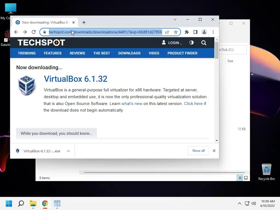280x210 pixels.
Task: Click the page scrollbar up arrow
Action: [217, 40]
